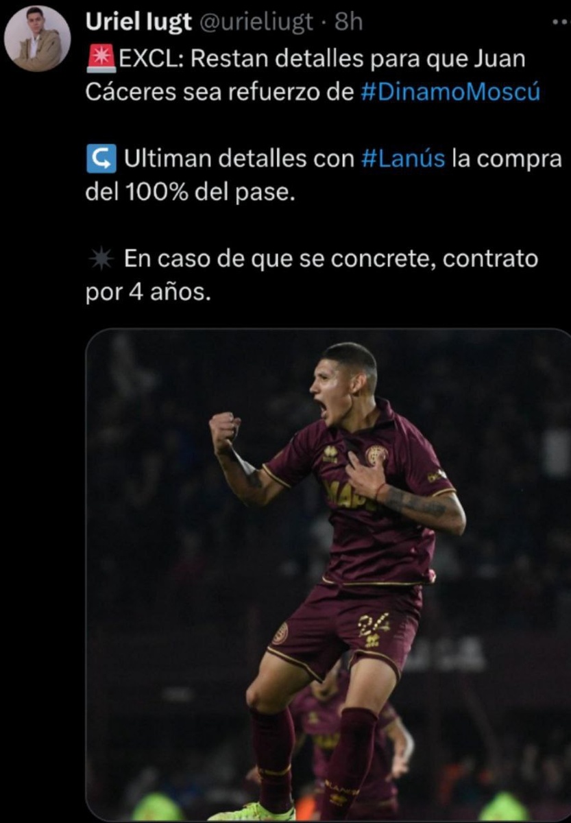Viewport: 571px width, 823px height.
Task: Open the @urieliugt handle
Action: pos(256,23)
